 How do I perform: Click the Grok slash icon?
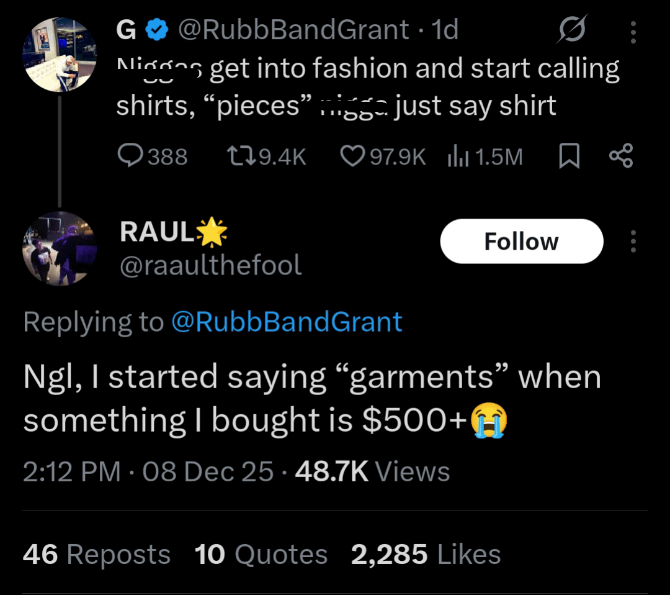(x=572, y=30)
